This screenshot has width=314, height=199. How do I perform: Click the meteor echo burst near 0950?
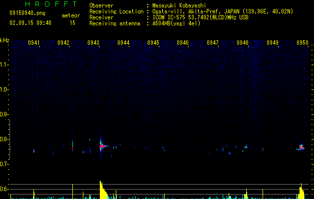pyautogui.click(x=301, y=147)
